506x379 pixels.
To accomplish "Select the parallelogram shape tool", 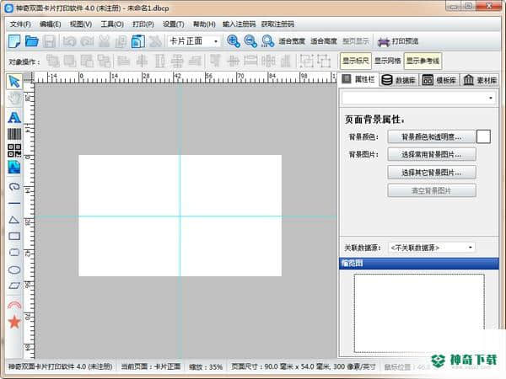I will (14, 286).
